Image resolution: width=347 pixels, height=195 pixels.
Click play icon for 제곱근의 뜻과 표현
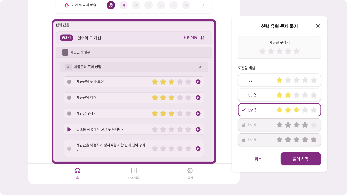click(198, 82)
